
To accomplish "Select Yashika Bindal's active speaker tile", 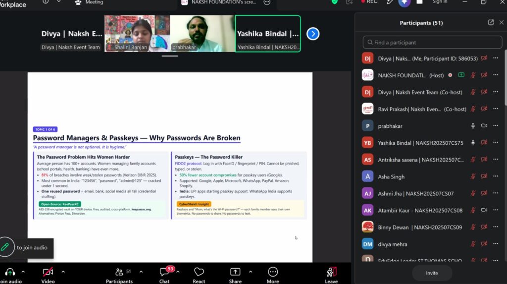I will tap(268, 34).
